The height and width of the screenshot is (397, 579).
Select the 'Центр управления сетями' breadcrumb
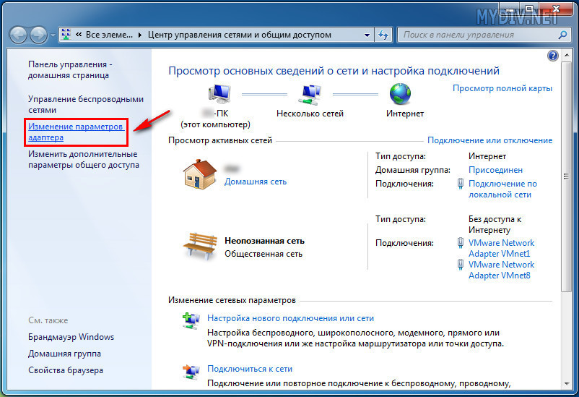(x=239, y=35)
